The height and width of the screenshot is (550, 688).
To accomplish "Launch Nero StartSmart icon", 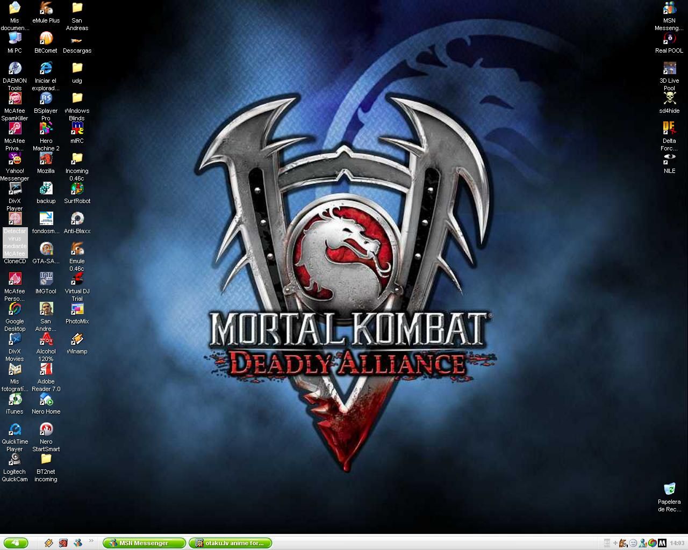I will pos(46,429).
